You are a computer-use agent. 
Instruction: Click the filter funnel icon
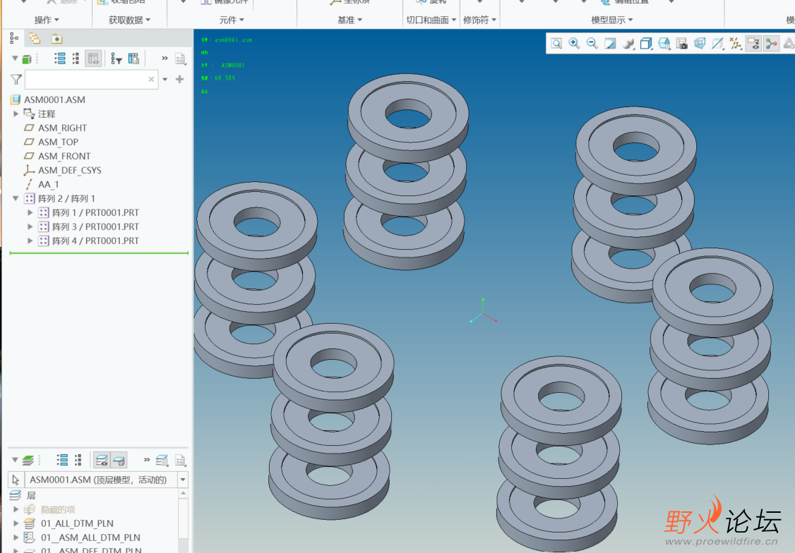(16, 80)
